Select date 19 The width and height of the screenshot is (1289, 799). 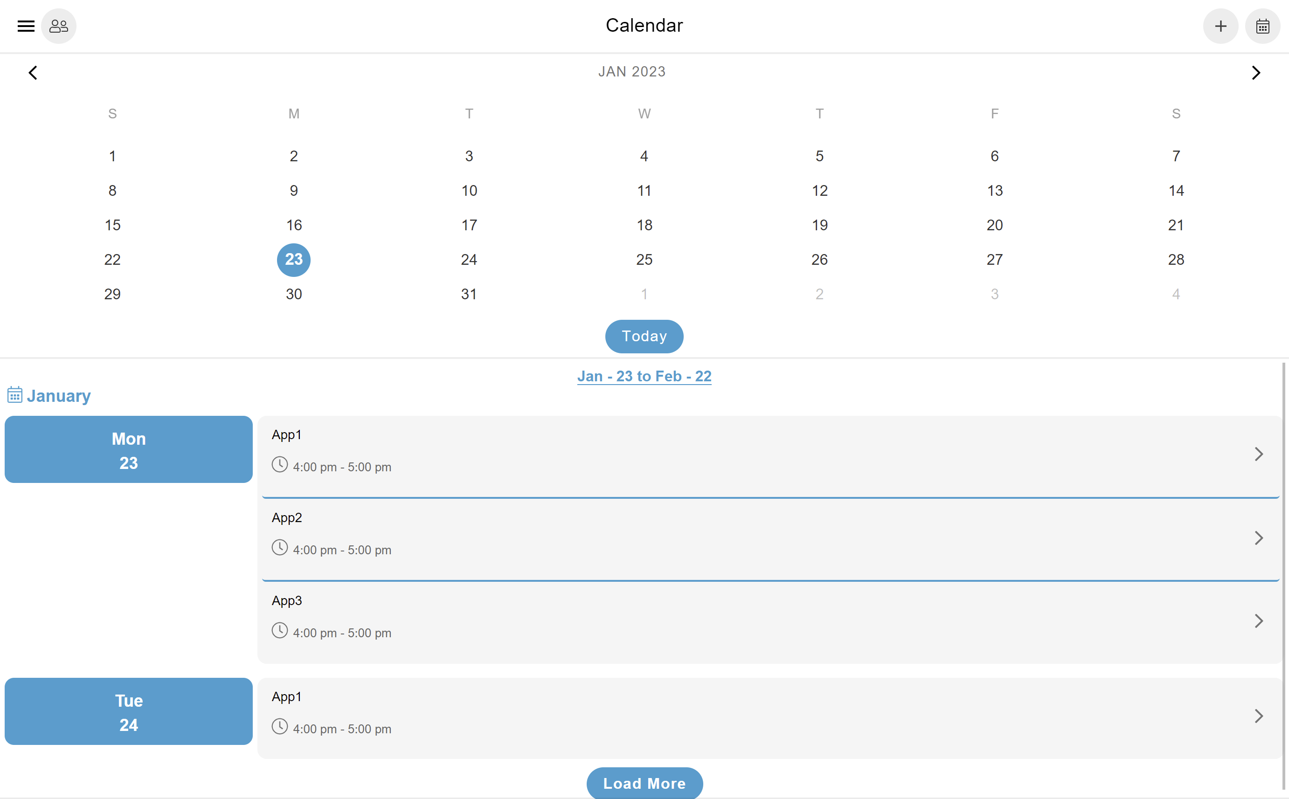tap(819, 225)
